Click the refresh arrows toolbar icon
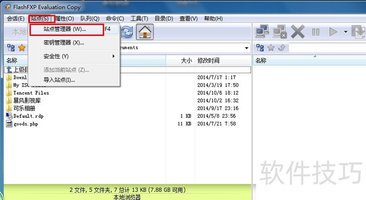The width and height of the screenshot is (366, 200). coord(127,32)
